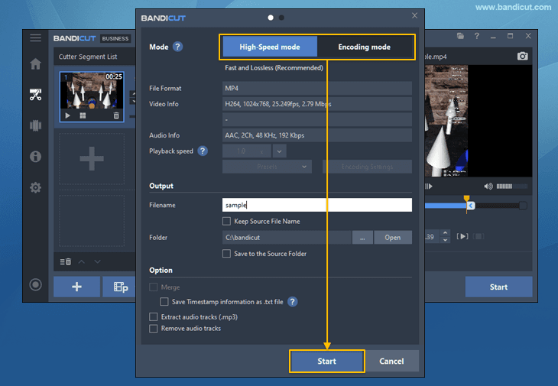Click the clear segment list icon
558x386 pixels.
(x=66, y=262)
